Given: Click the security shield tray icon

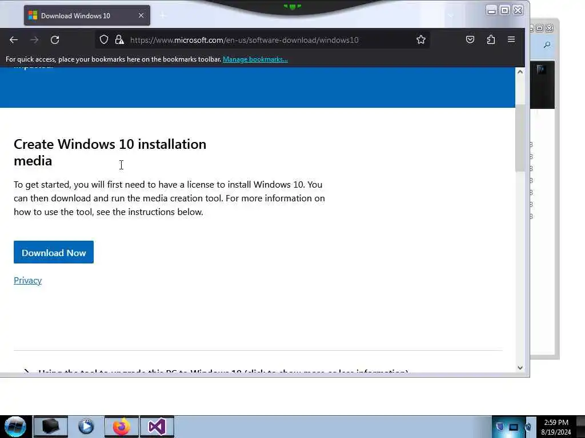Looking at the screenshot, I should [500, 427].
